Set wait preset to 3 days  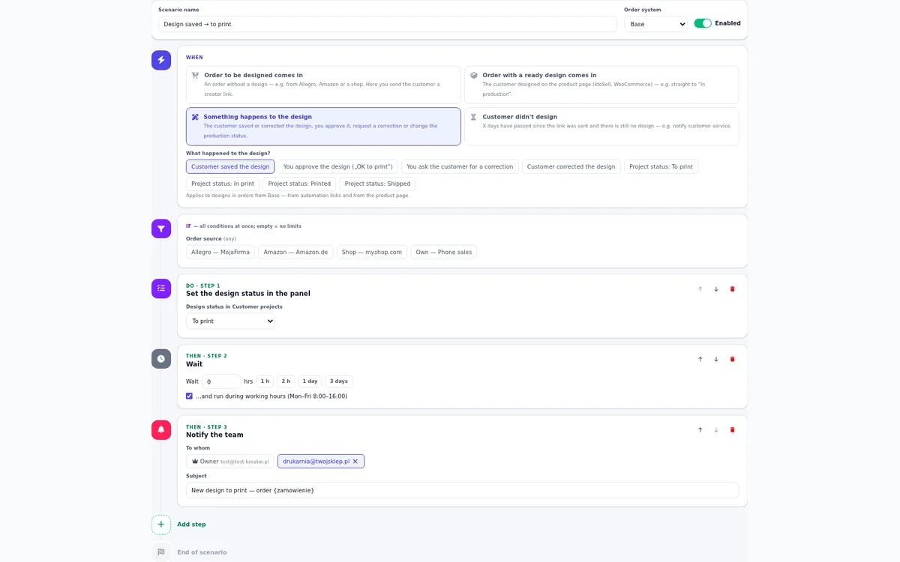pos(339,381)
